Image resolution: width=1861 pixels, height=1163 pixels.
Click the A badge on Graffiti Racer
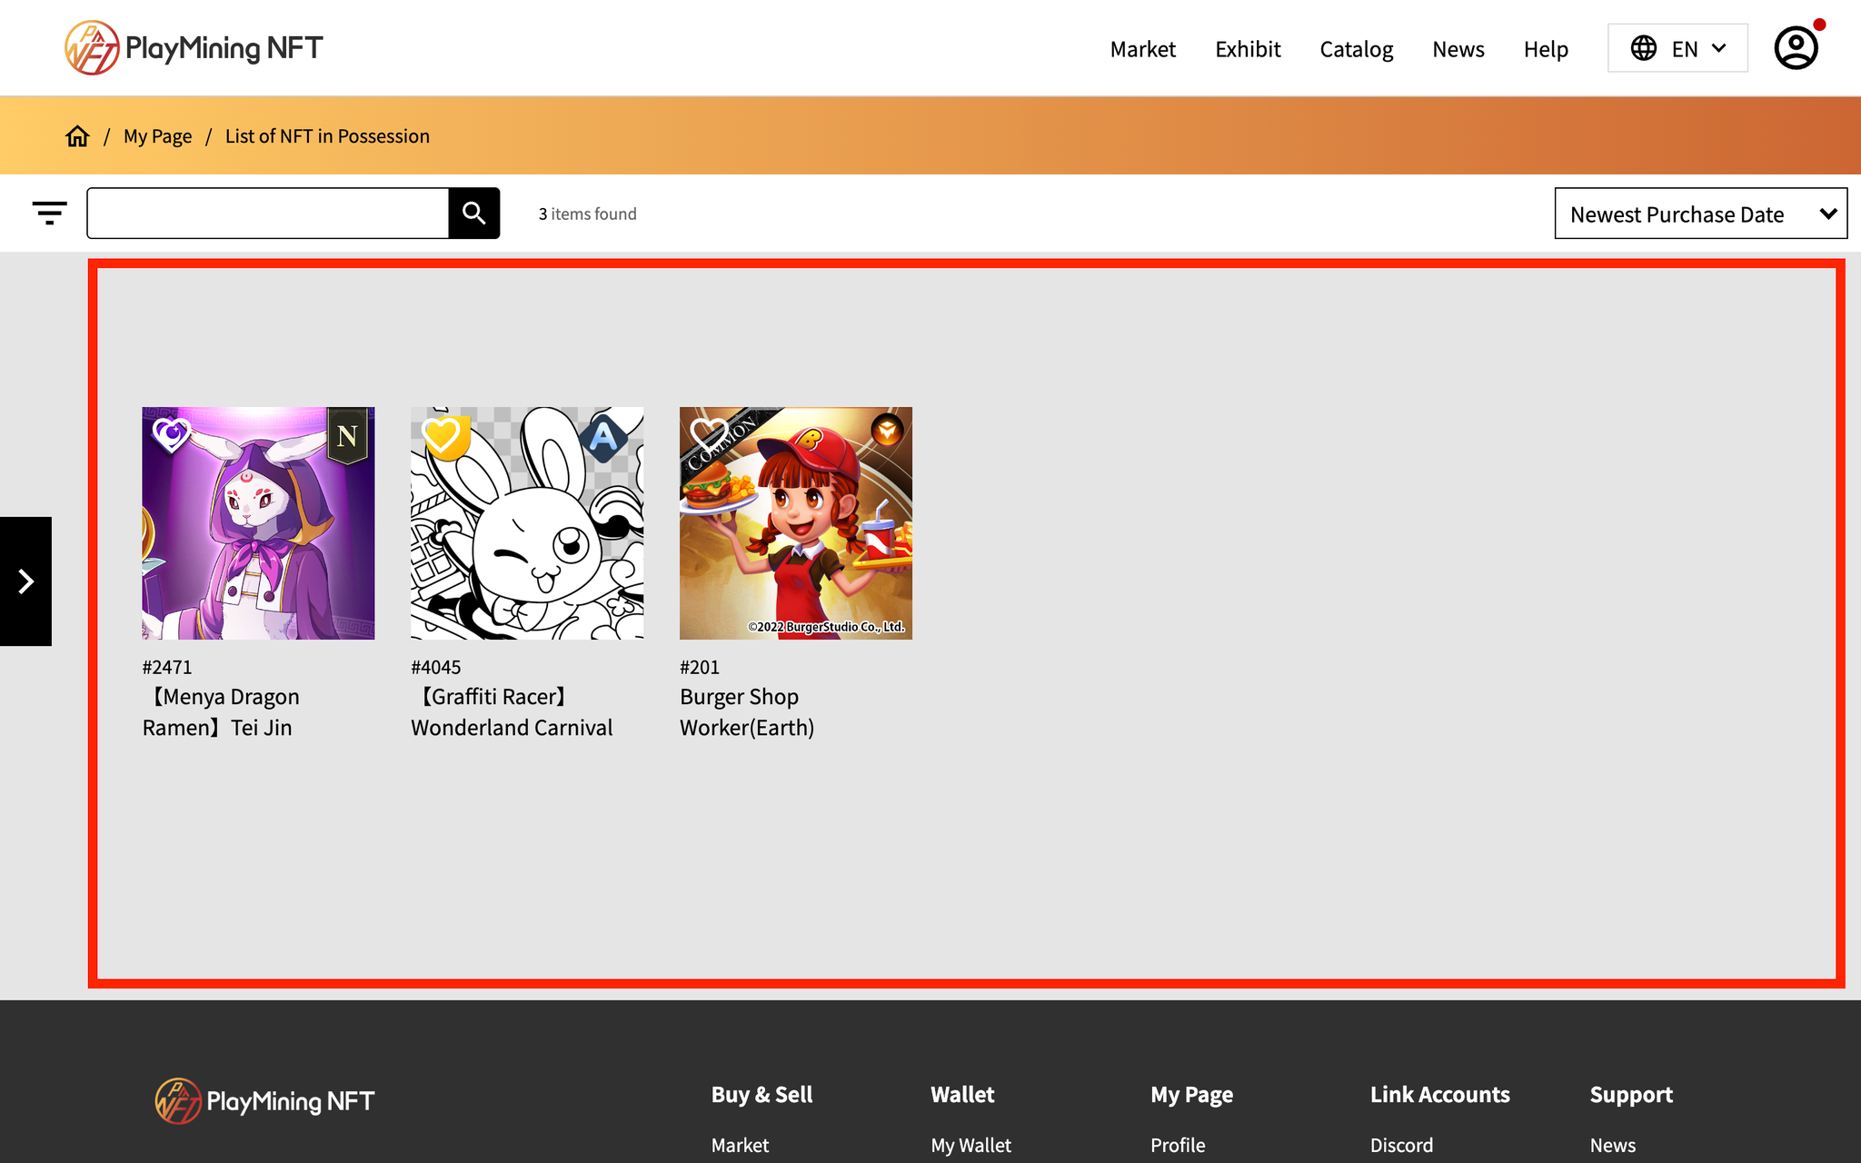[603, 438]
